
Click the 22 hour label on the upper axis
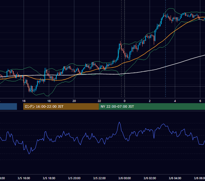(99, 101)
